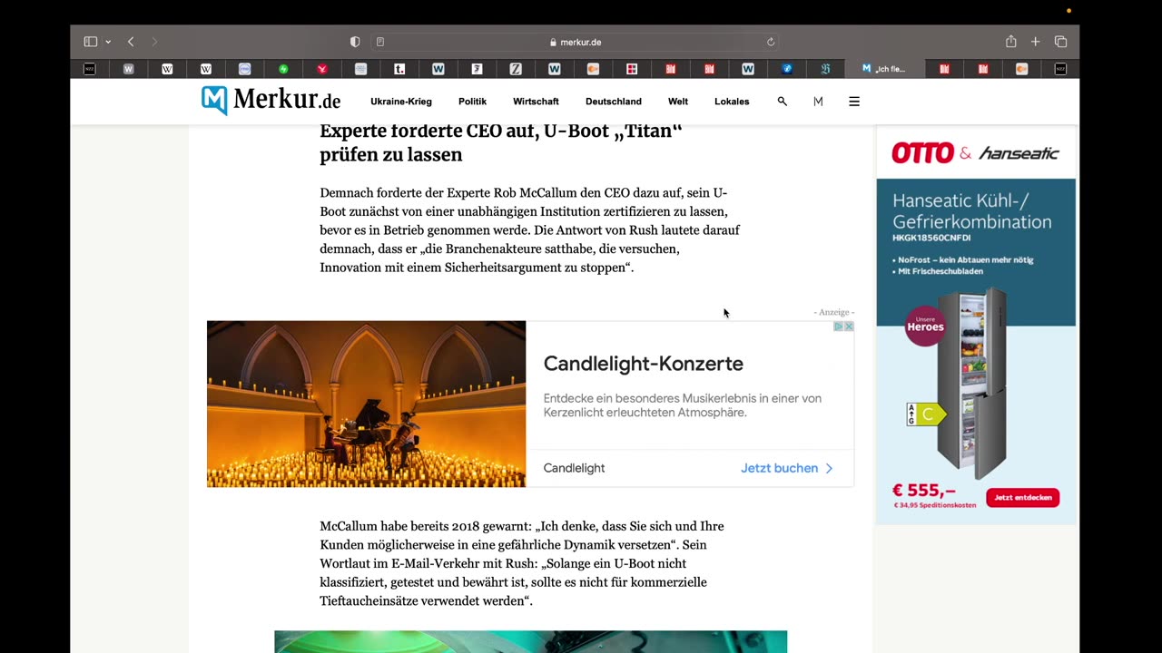
Task: Open the Candlelight-Konzerte ad headline
Action: click(x=644, y=364)
